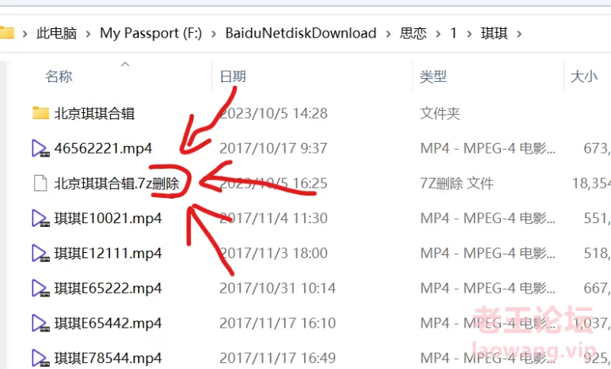The width and height of the screenshot is (611, 369).
Task: Select the 琪琪E10021.mp4 video icon
Action: (x=40, y=218)
